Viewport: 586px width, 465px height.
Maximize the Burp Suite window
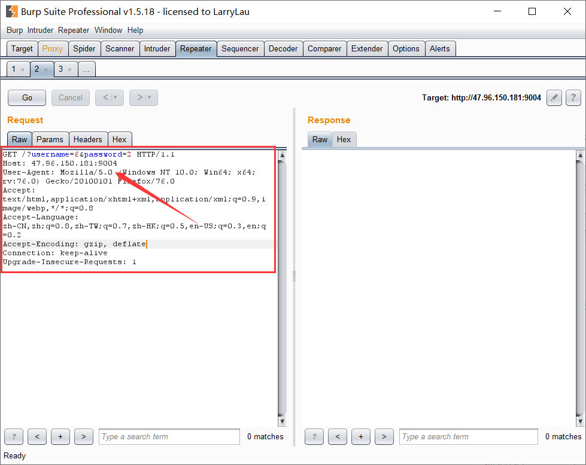point(532,11)
